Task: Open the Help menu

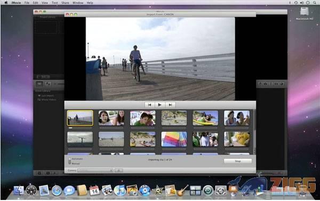Action: [x=90, y=3]
